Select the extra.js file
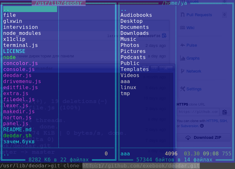 click(x=16, y=93)
